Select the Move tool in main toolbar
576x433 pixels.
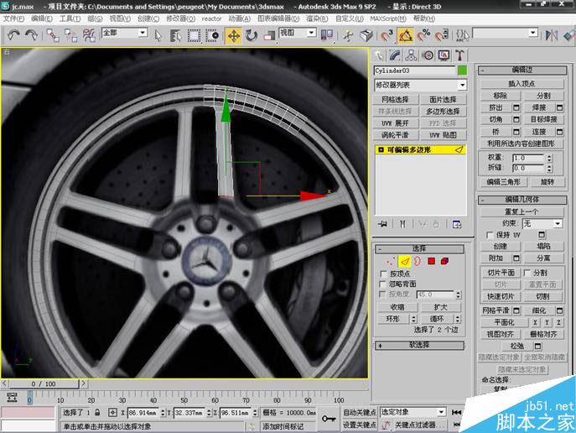233,34
